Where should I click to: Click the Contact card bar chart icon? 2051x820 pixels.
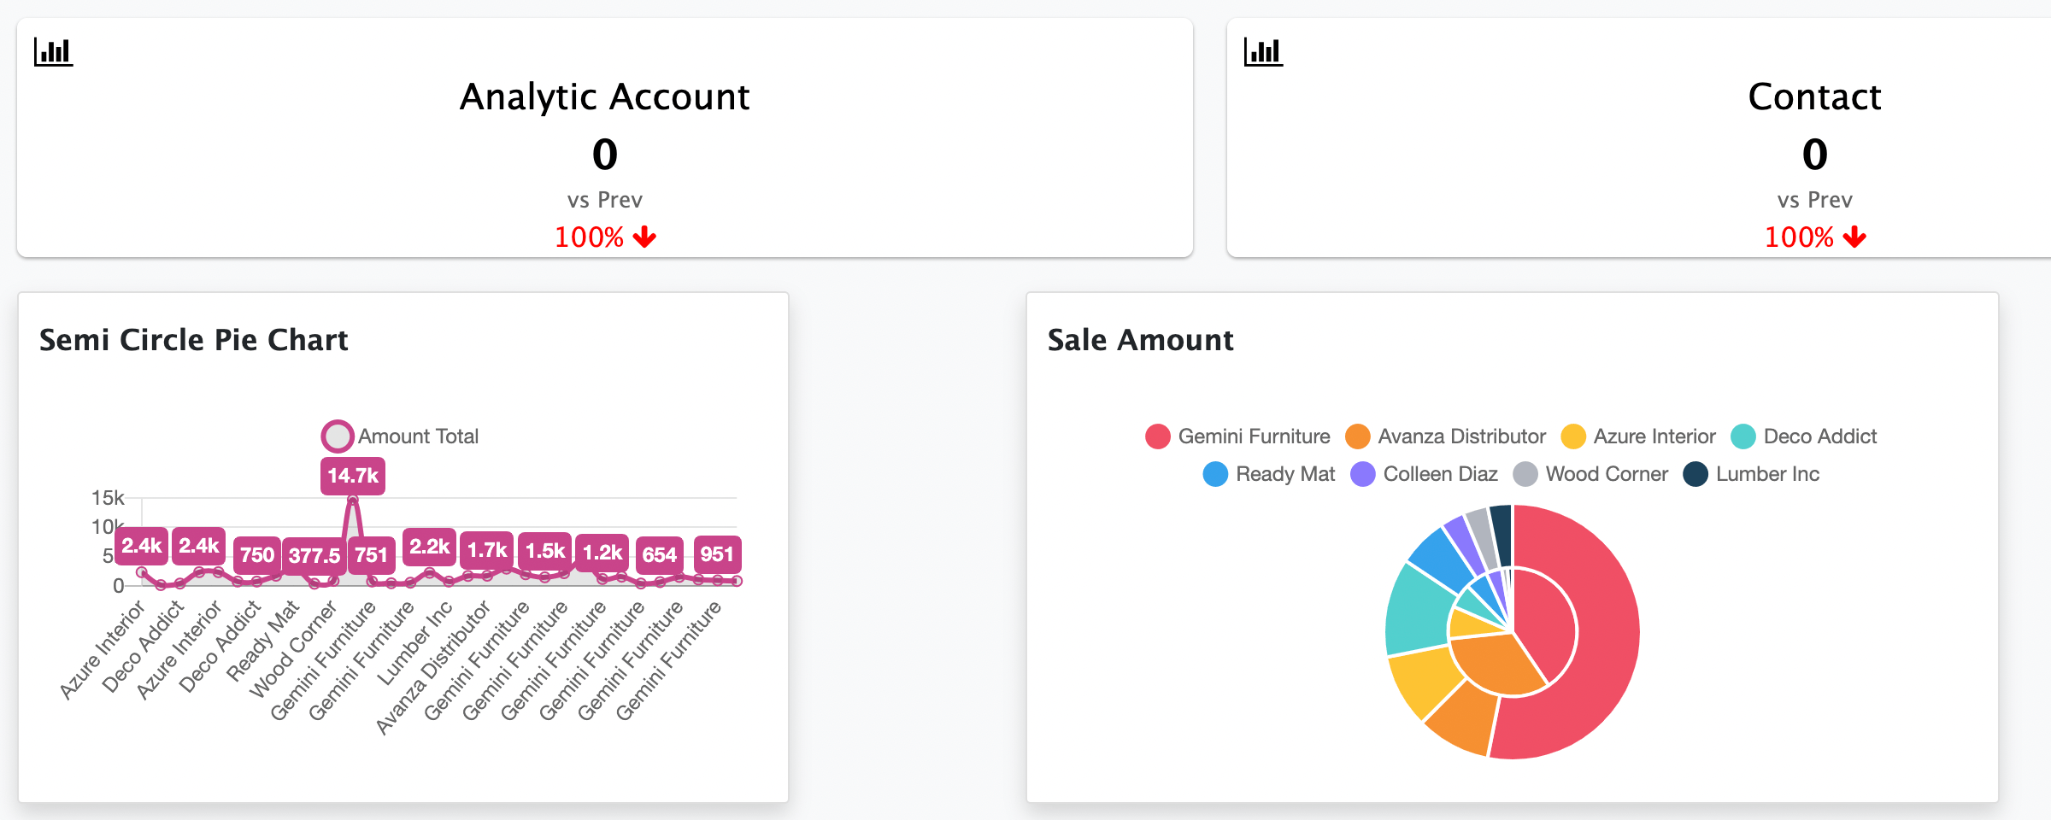pos(1263,52)
